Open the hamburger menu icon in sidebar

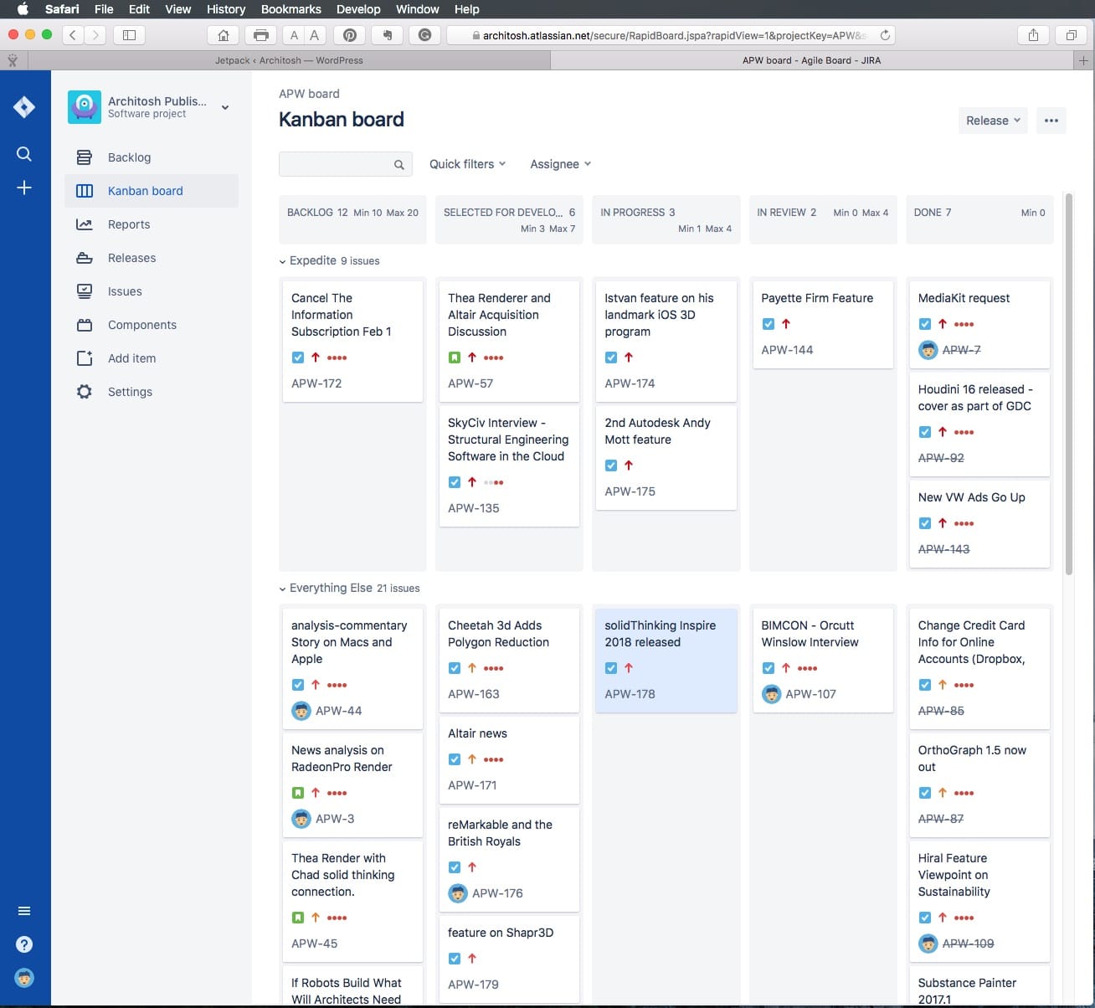tap(24, 911)
